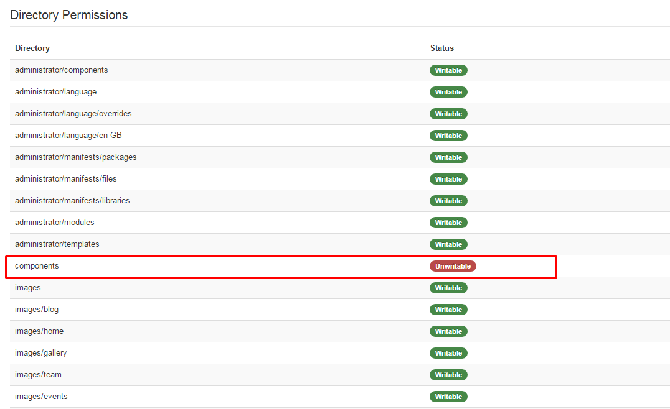The width and height of the screenshot is (670, 409).
Task: Click Writable badge for administrator/language
Action: click(x=448, y=92)
